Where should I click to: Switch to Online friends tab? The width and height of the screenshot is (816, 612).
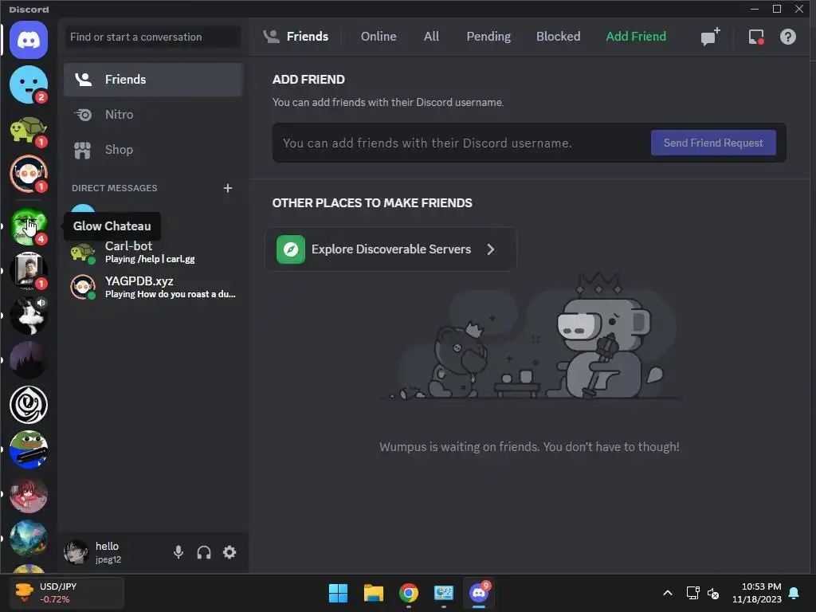point(379,37)
